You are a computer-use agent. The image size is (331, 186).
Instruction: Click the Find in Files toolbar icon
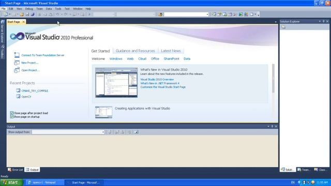pyautogui.click(x=160, y=14)
